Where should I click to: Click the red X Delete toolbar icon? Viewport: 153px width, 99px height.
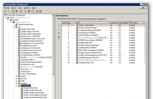25,12
